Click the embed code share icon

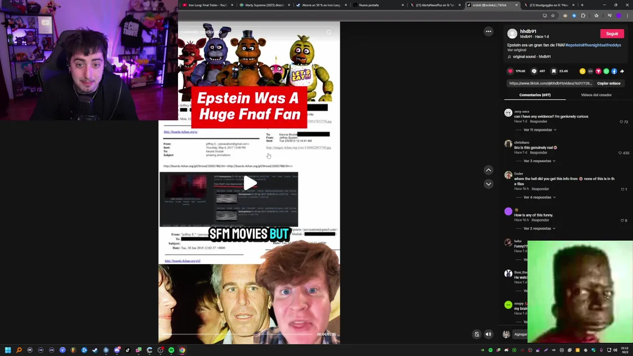point(590,71)
